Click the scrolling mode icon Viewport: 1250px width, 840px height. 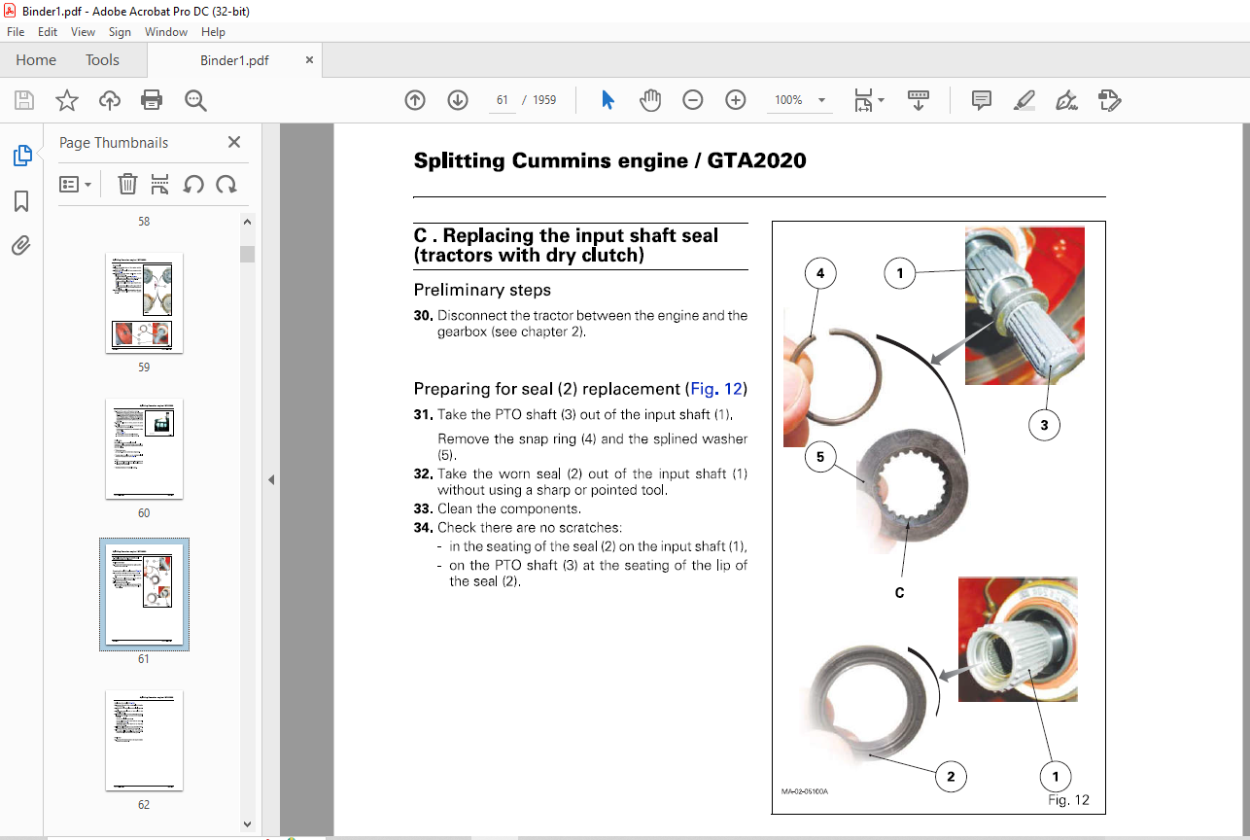(x=919, y=100)
